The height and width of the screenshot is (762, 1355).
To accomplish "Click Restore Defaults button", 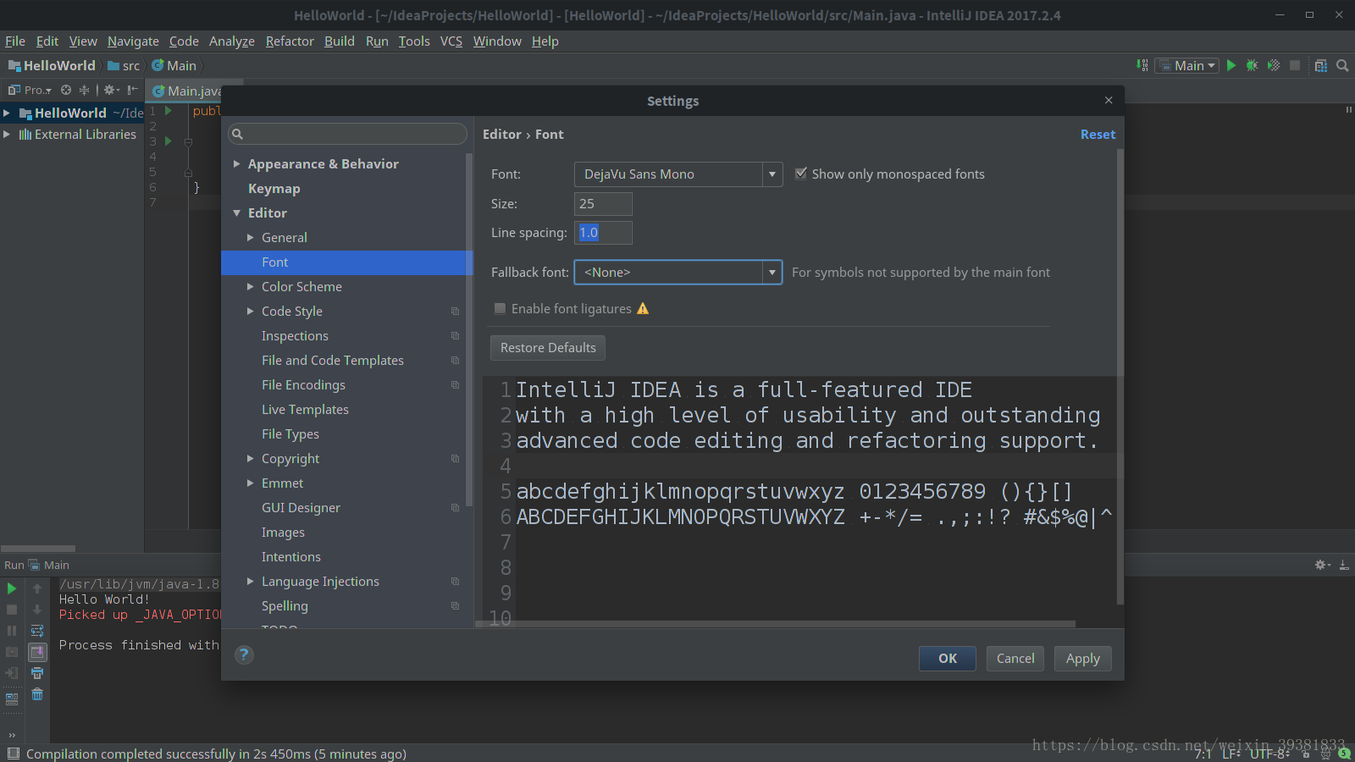I will [x=548, y=348].
